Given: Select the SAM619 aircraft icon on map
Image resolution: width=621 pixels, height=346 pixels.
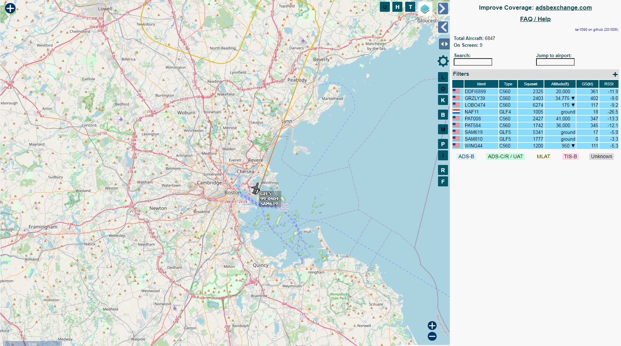Looking at the screenshot, I should [256, 188].
